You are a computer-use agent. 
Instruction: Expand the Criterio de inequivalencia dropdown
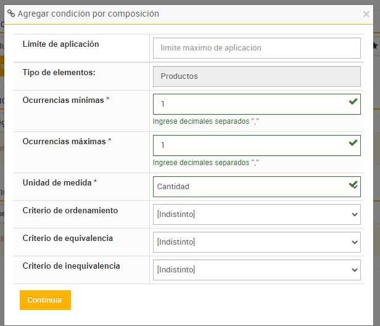(x=256, y=270)
